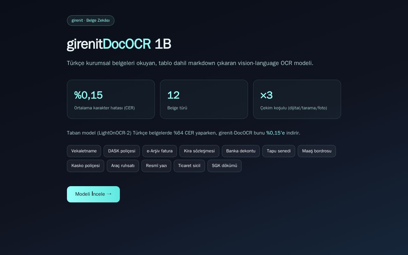Select the Ticaret sicil chip
408x255 pixels.
189,166
